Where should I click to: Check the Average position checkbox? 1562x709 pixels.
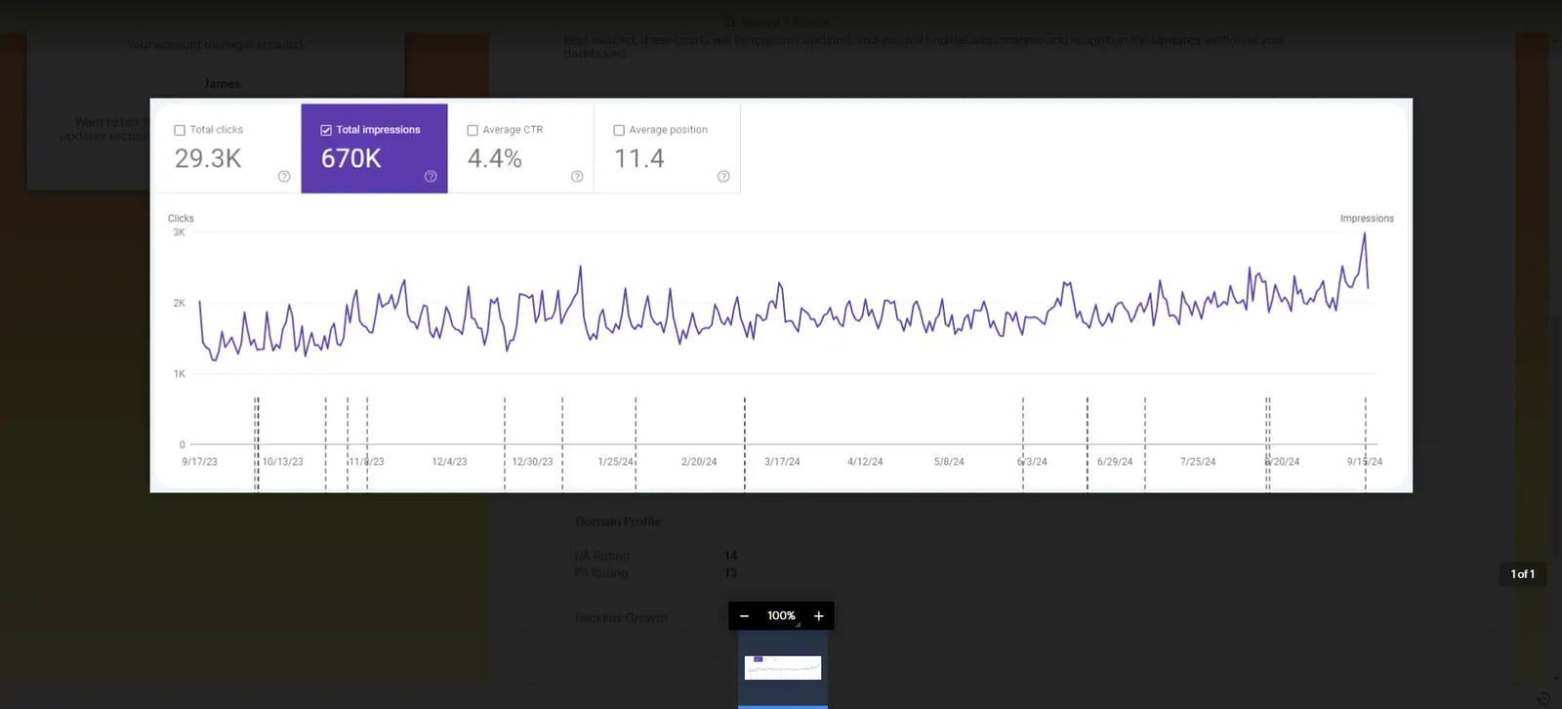(x=619, y=130)
